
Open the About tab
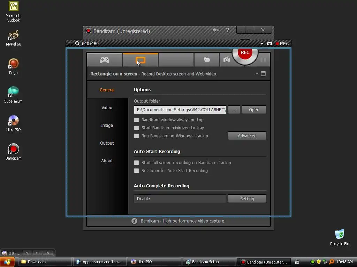pyautogui.click(x=107, y=161)
